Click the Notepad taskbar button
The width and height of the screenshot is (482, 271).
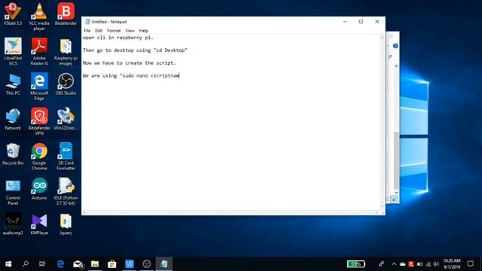coord(164,264)
